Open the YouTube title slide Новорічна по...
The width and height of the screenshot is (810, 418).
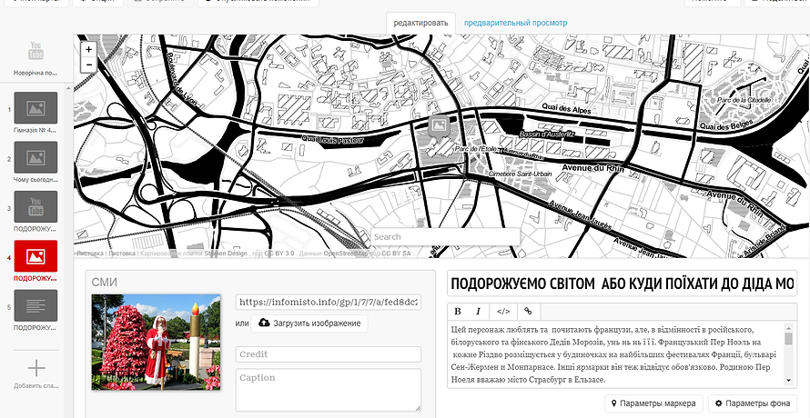[35, 56]
